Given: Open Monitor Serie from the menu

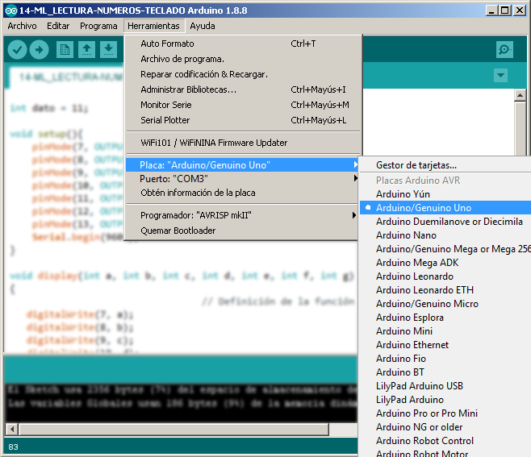Looking at the screenshot, I should coord(242,105).
